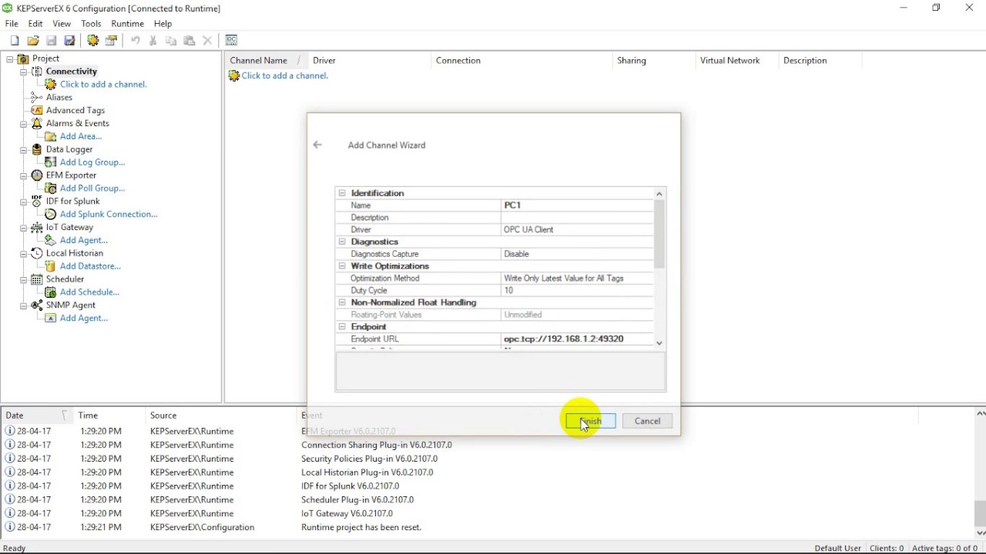
Task: Click the Endpoint URL value field
Action: (x=577, y=339)
